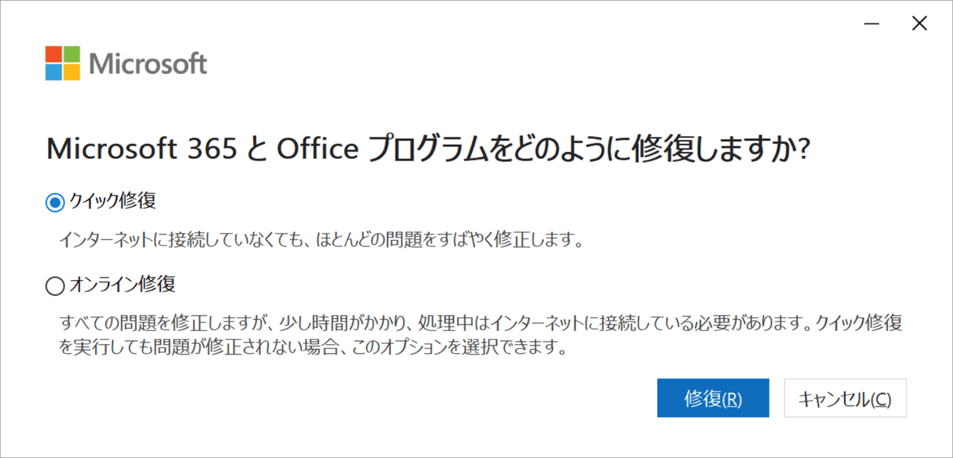Start the repair with 修復(R) button
This screenshot has width=953, height=458.
click(713, 398)
